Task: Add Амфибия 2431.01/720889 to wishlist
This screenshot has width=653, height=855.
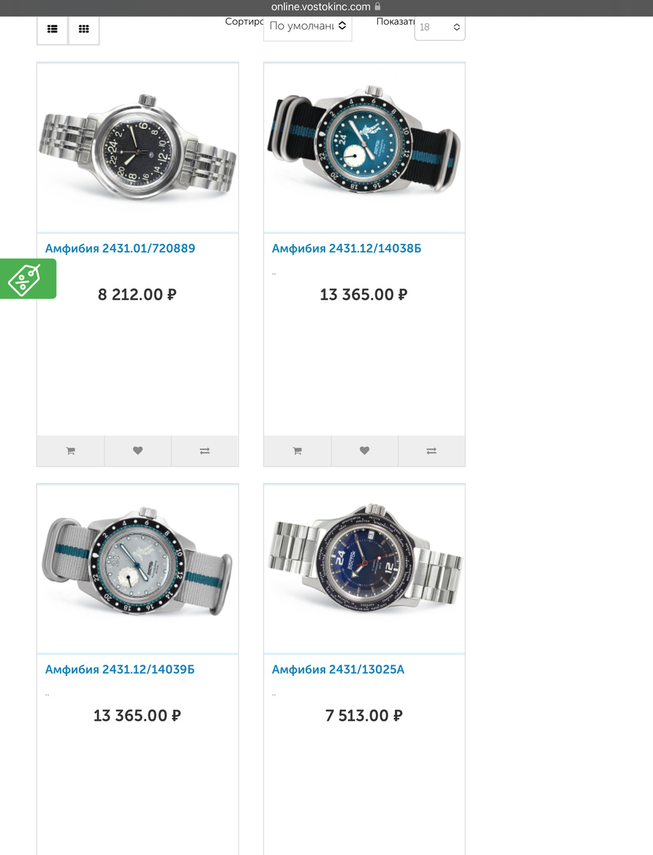Action: pos(138,451)
